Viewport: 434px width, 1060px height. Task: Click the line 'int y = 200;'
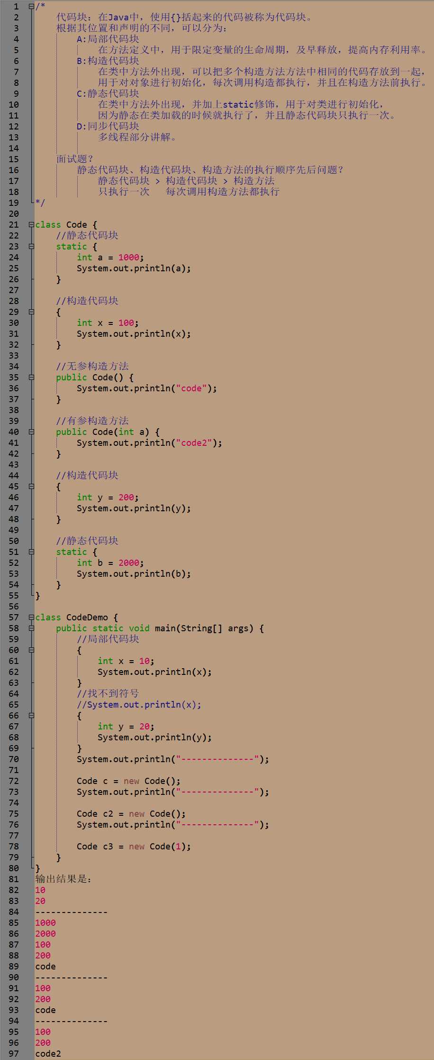point(108,498)
